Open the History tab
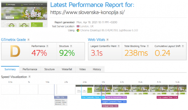 (97, 69)
